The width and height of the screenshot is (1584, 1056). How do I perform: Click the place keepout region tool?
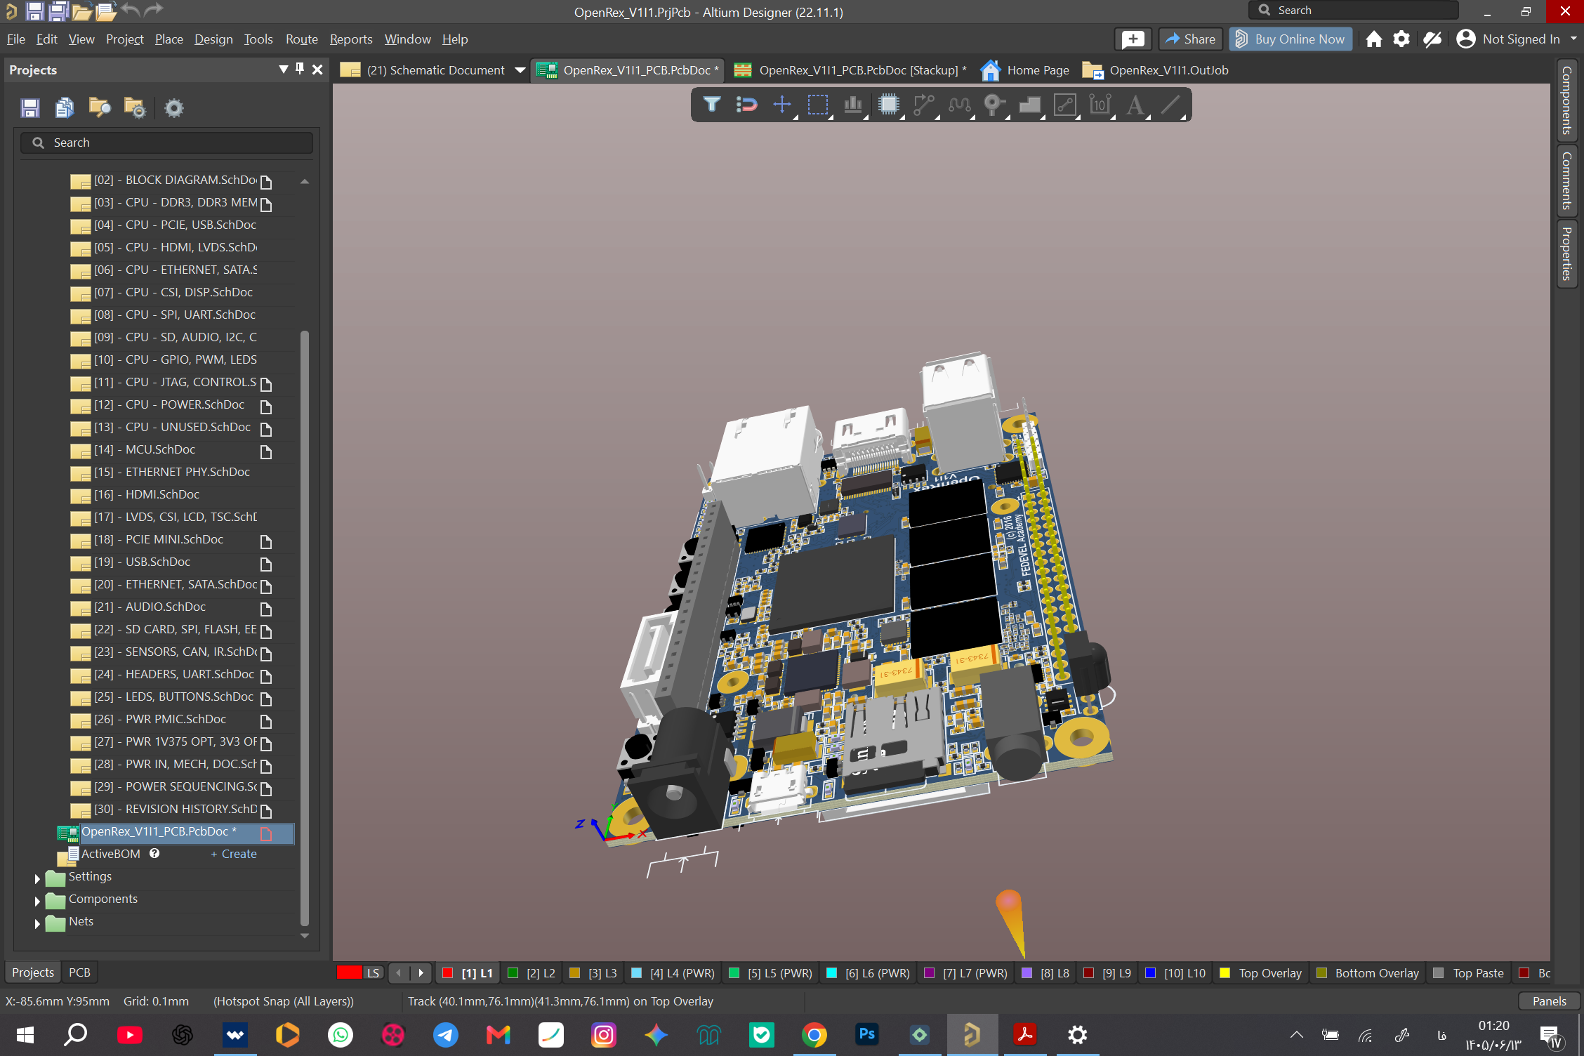pos(1065,105)
